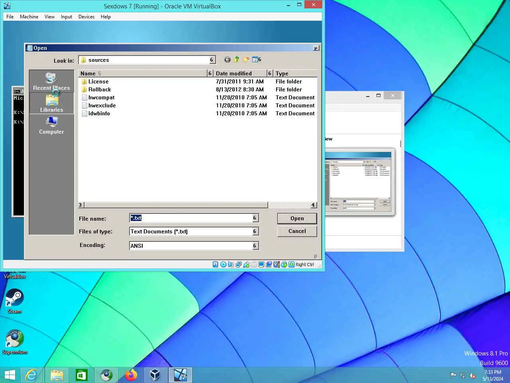Click the Back arrow in Open dialog

point(227,60)
